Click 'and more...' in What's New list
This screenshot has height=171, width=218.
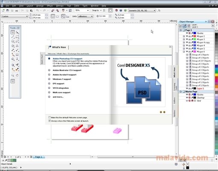(58, 97)
